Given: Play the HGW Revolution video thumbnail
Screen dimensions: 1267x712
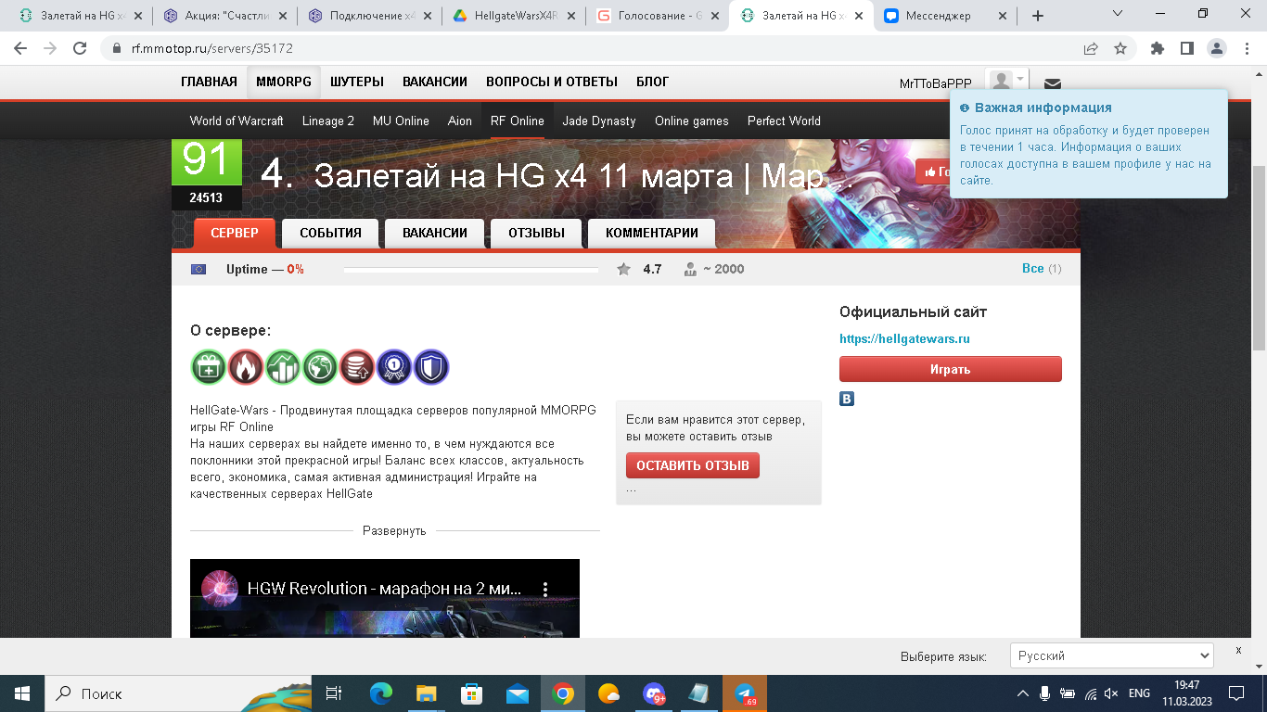Looking at the screenshot, I should pos(385,598).
